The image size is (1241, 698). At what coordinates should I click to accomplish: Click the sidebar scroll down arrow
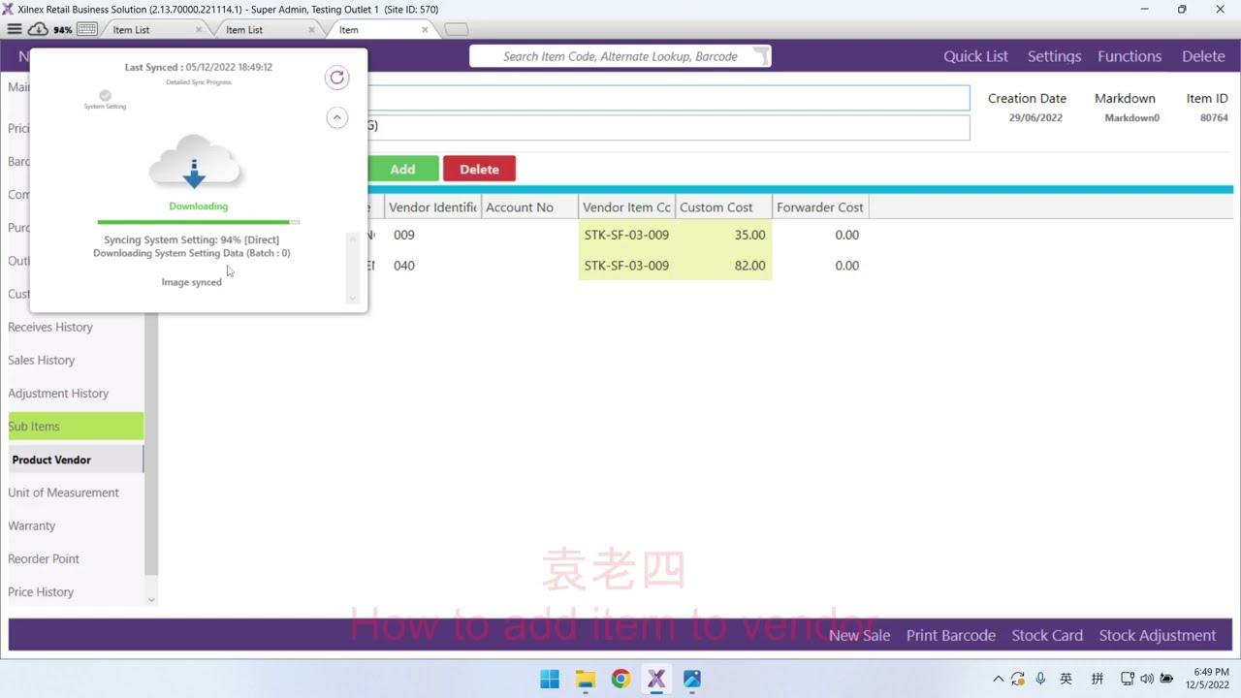click(x=151, y=600)
